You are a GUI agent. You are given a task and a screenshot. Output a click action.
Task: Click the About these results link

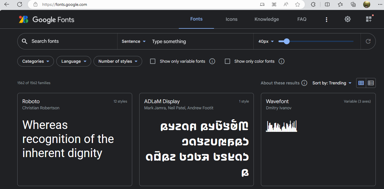click(280, 83)
